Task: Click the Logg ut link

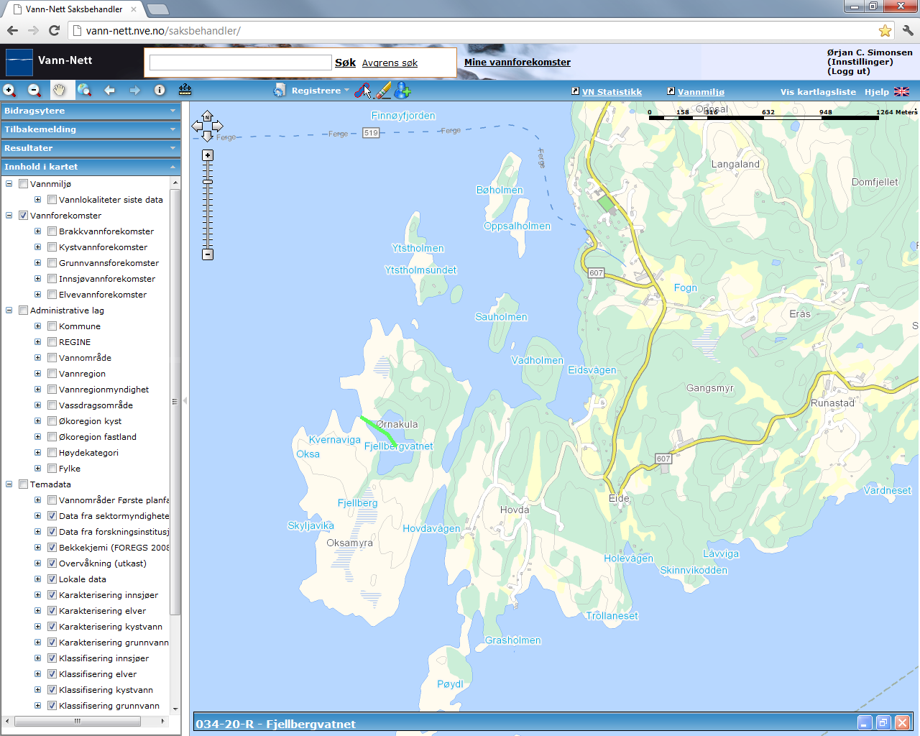Action: pyautogui.click(x=849, y=71)
